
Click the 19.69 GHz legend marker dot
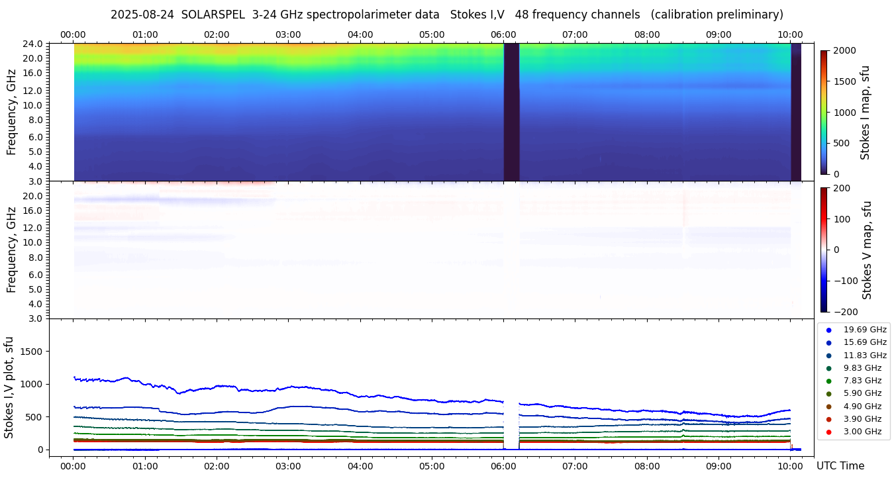point(828,330)
